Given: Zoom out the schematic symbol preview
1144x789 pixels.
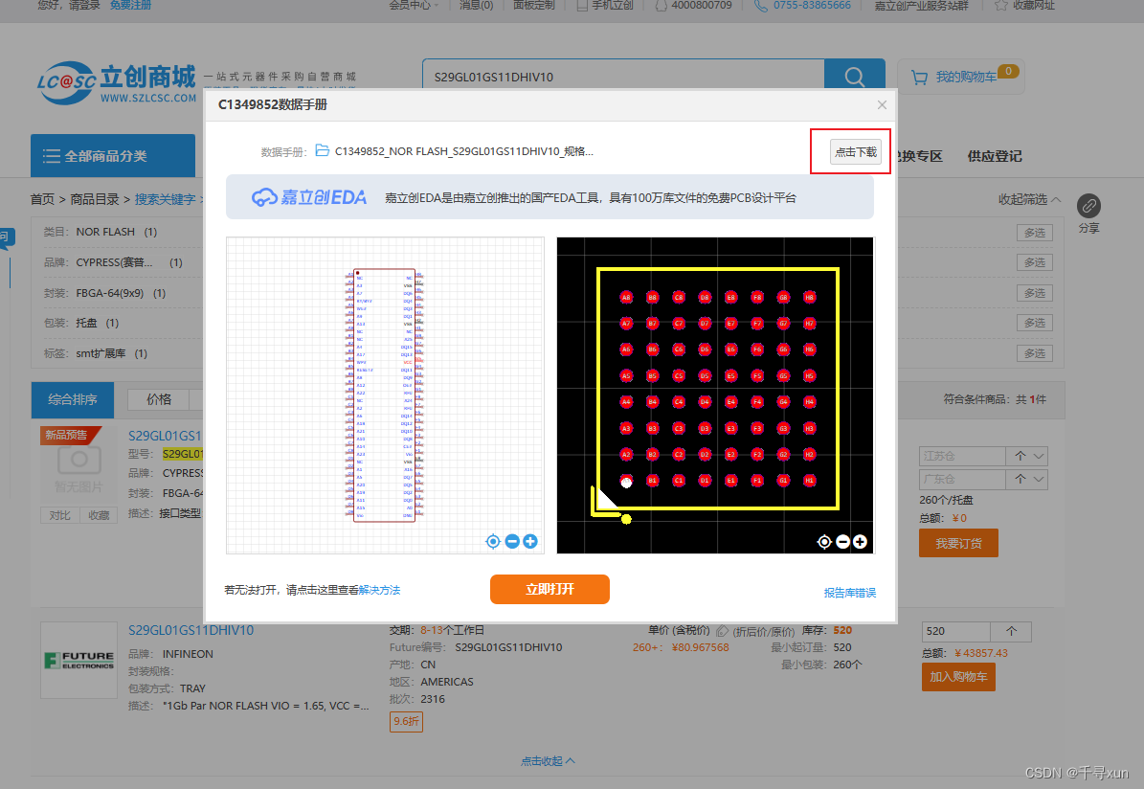Looking at the screenshot, I should 512,541.
